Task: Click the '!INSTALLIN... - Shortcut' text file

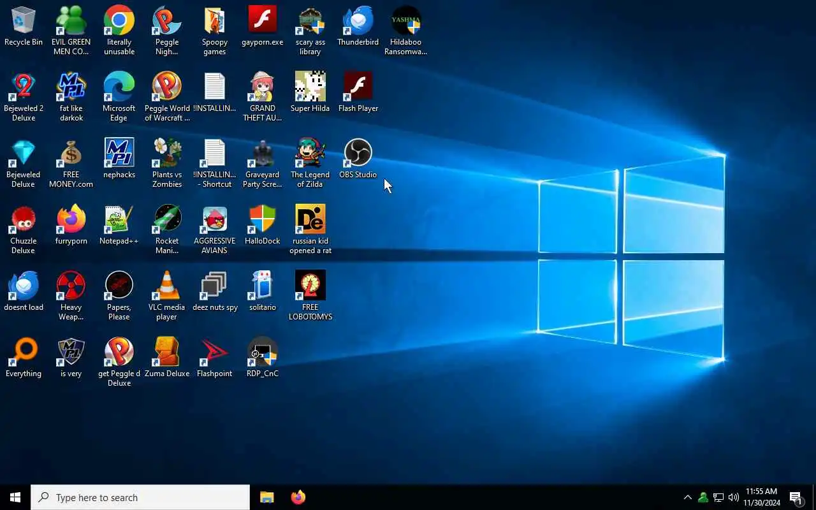Action: [215, 163]
